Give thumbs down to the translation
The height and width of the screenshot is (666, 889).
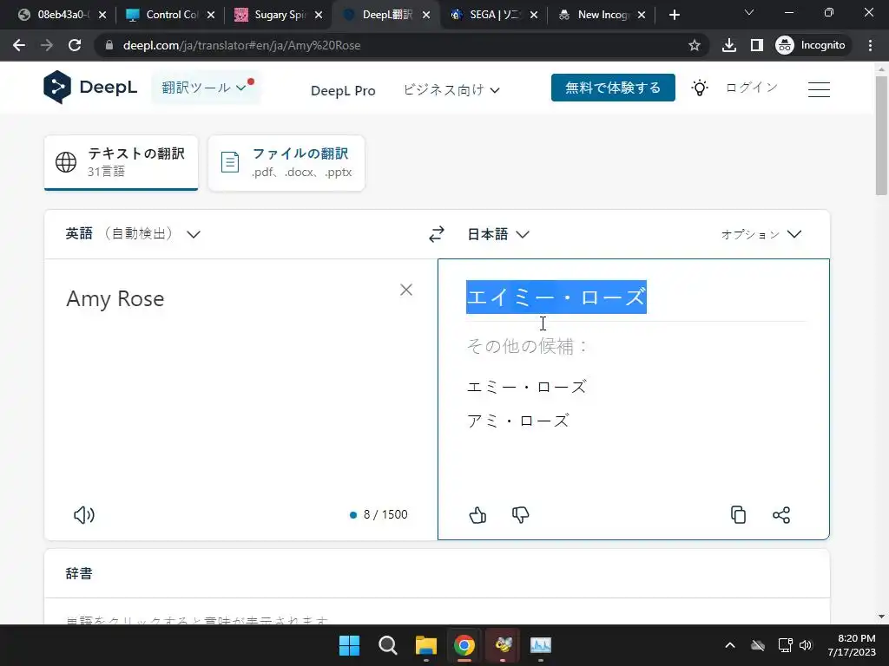(x=521, y=515)
